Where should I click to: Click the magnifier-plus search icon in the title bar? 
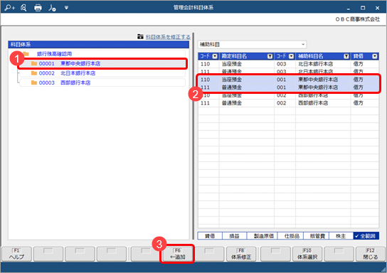point(10,8)
